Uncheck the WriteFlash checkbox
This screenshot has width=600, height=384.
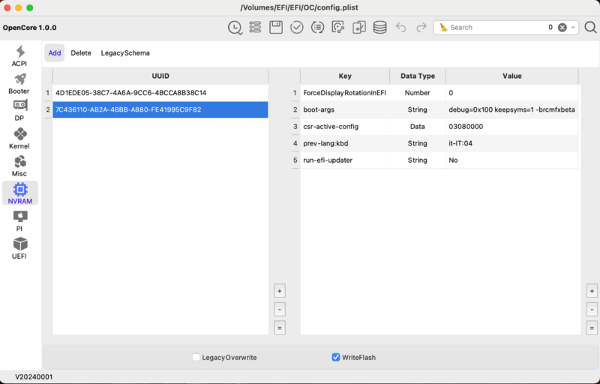[336, 358]
